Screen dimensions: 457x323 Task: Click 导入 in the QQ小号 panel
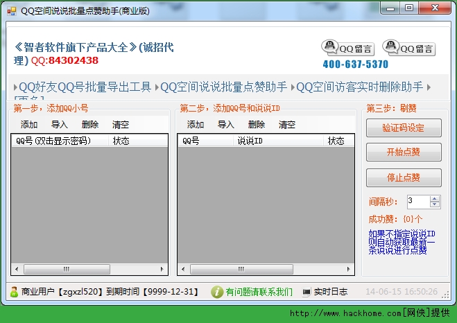tap(60, 125)
